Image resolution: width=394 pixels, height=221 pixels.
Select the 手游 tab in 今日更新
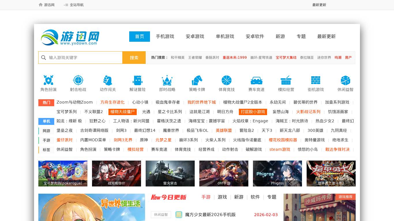(206, 197)
